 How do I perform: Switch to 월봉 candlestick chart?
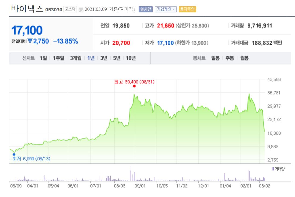[244, 58]
